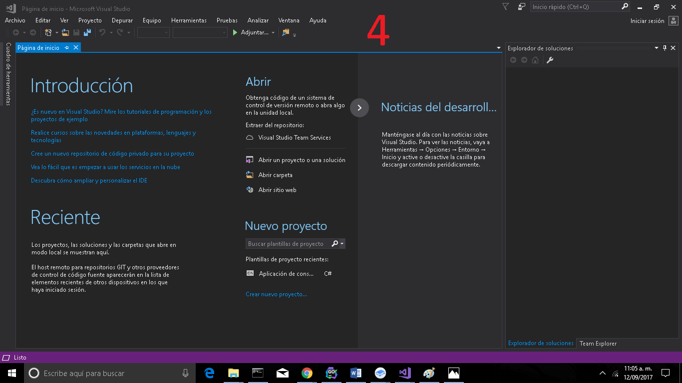Click Descubra cómo ampliar y personalizar el IDE
This screenshot has height=383, width=682.
89,181
